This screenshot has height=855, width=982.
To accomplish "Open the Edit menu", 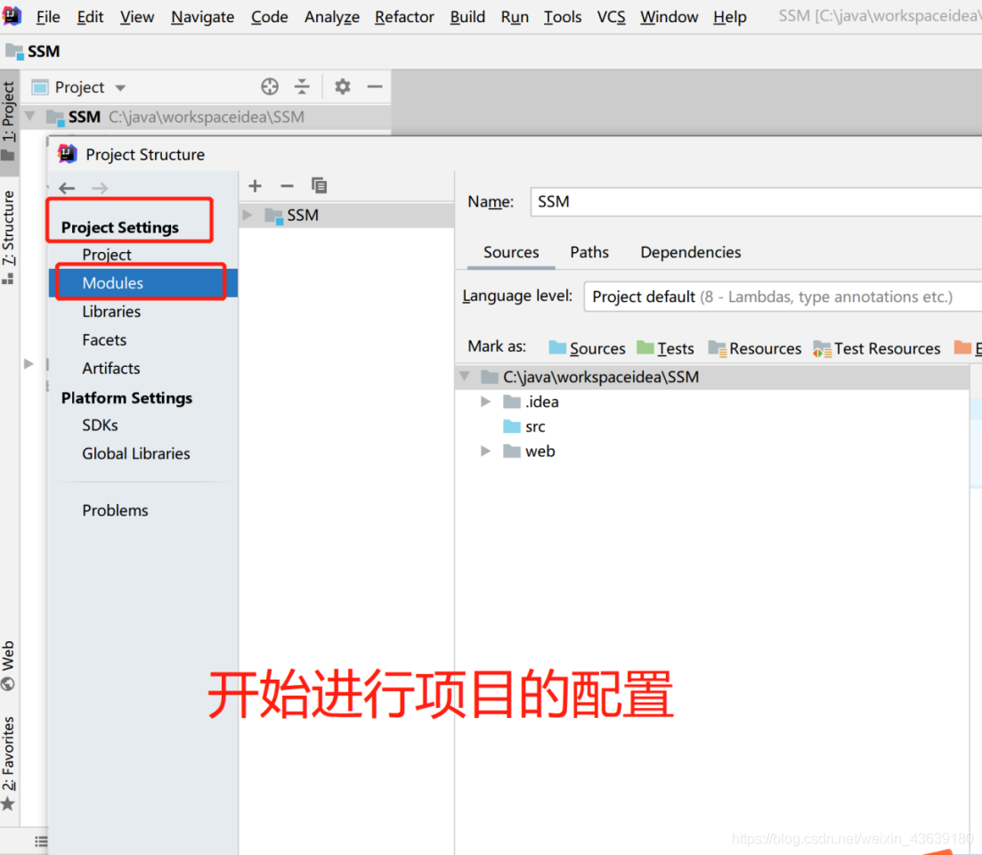I will point(90,16).
